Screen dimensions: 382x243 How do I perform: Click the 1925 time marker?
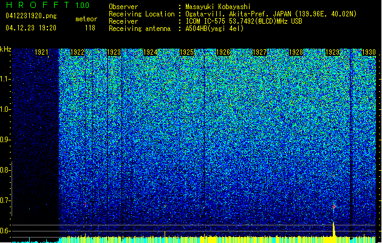(x=186, y=52)
